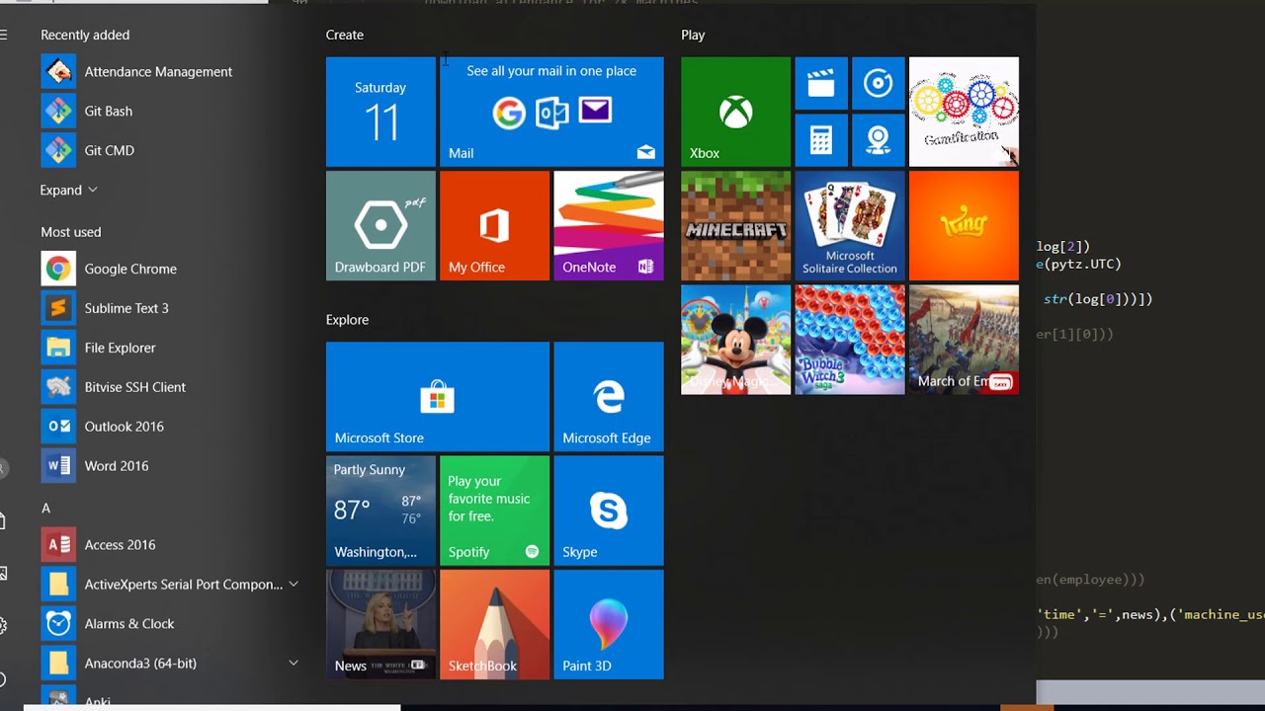Open Alarms & Clock
Viewport: 1265px width, 711px height.
click(168, 624)
